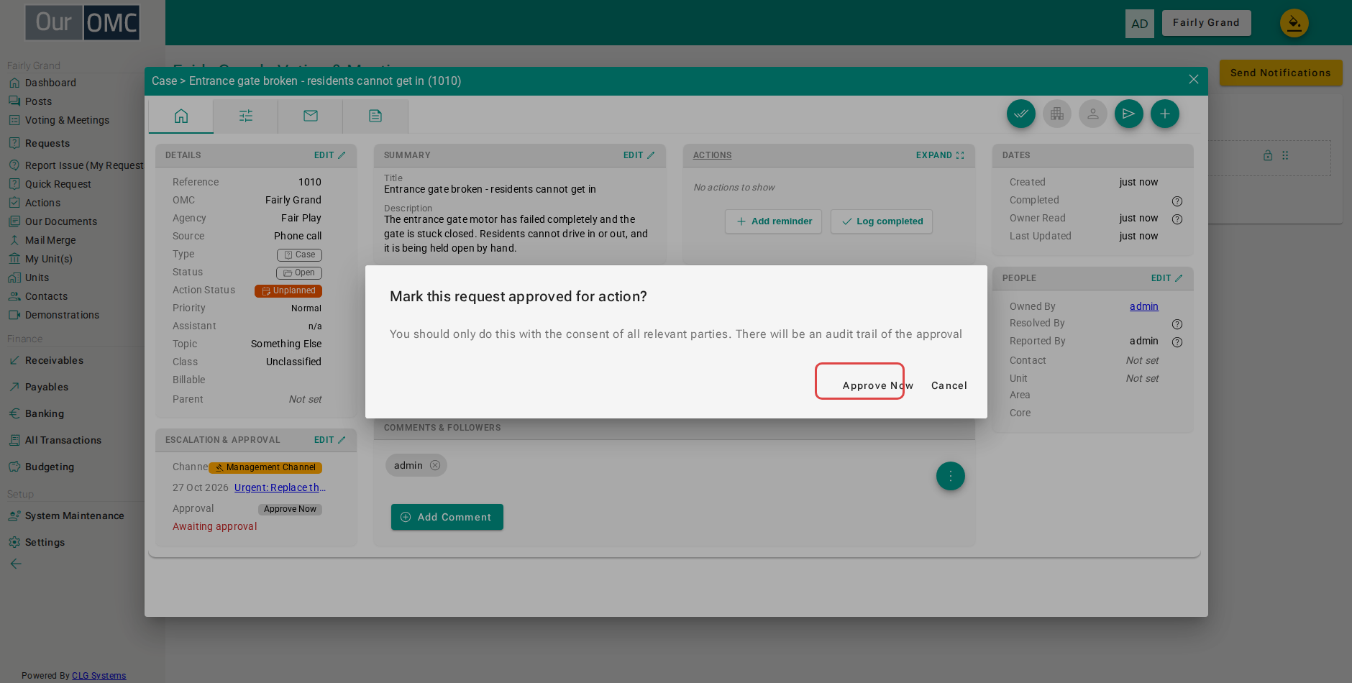Open the CLG Systems link

[x=99, y=676]
